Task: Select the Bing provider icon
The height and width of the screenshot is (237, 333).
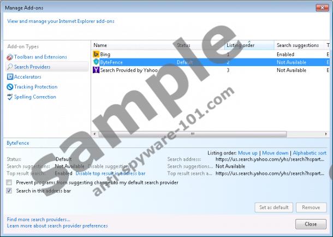Action: (x=96, y=55)
